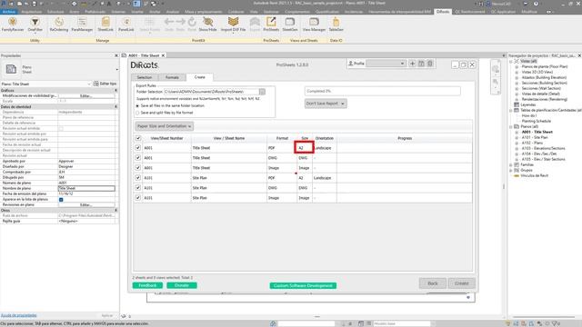Screen dimensions: 582x327
Task: Click A2 size cell for A001 Title Sheet
Action: point(305,147)
